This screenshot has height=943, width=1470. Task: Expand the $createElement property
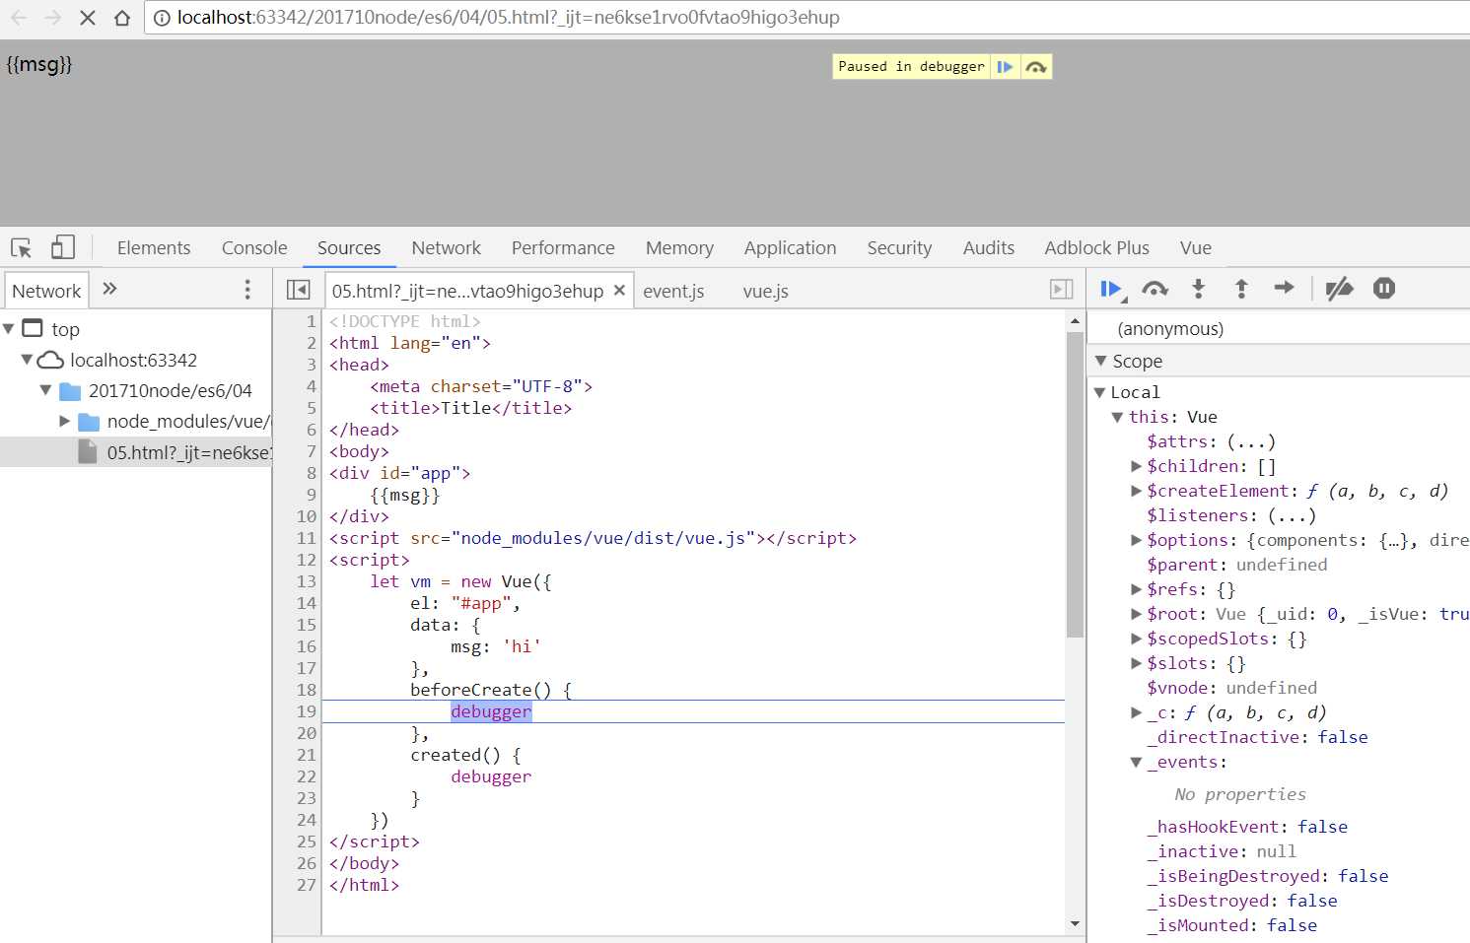point(1136,491)
